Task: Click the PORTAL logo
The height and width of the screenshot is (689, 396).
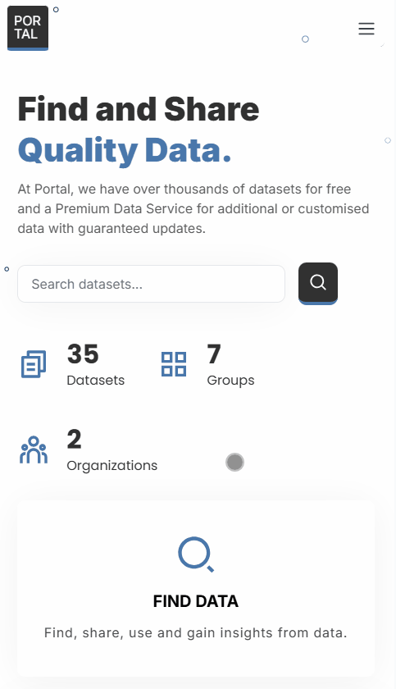Action: (x=28, y=28)
